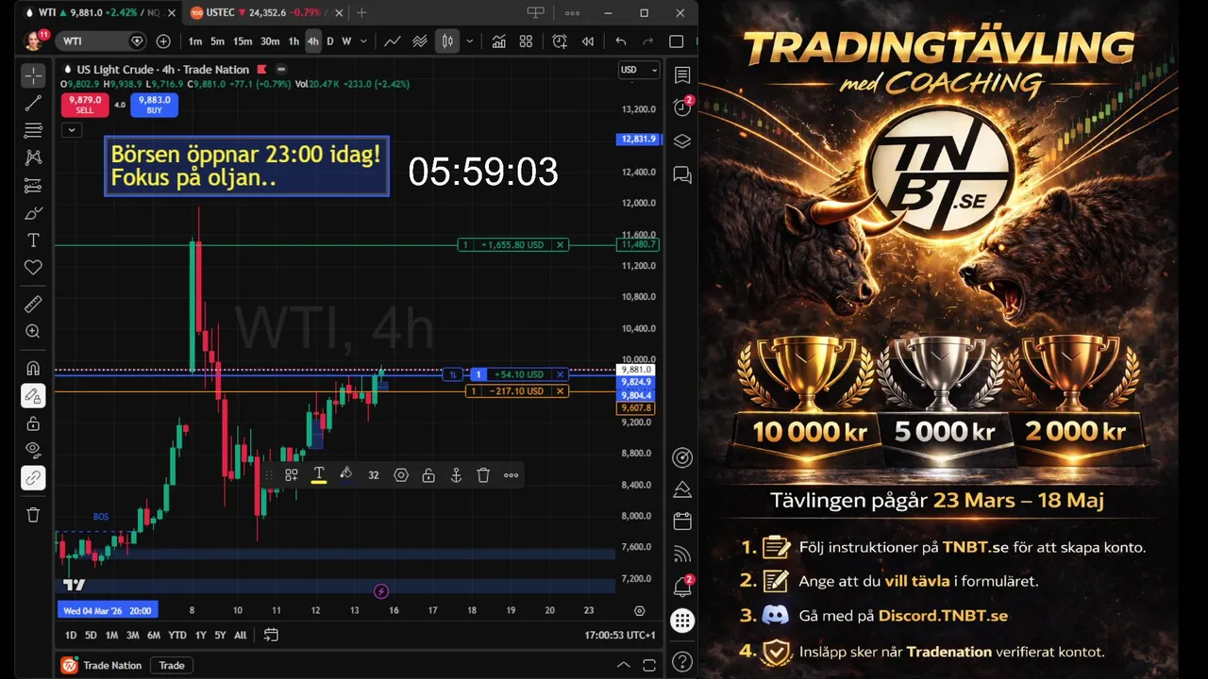Select the ruler measure tool

tap(33, 304)
